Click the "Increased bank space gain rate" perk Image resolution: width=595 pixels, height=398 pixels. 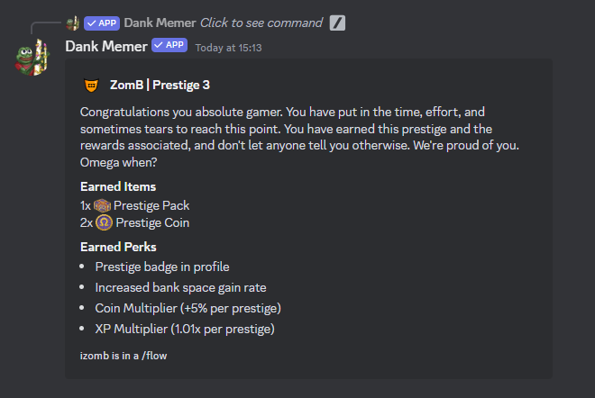tap(180, 287)
